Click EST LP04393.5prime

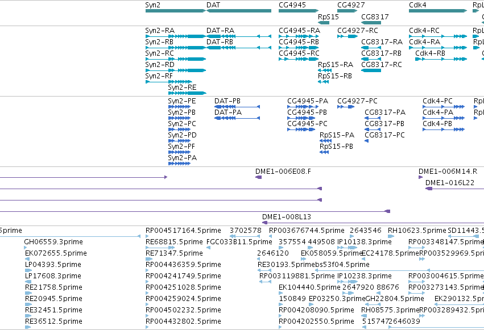click(x=28, y=270)
